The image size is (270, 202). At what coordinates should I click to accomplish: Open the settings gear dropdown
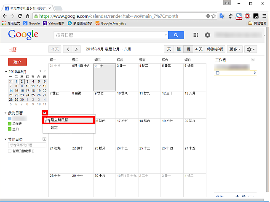click(x=251, y=49)
